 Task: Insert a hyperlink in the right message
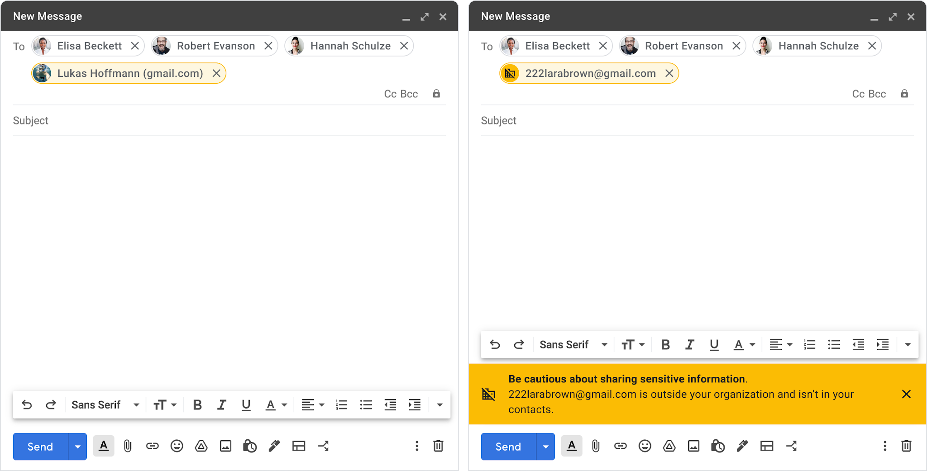click(620, 446)
